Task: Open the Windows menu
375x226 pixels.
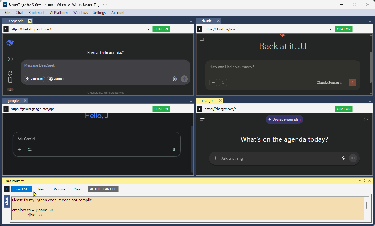Action: click(81, 13)
